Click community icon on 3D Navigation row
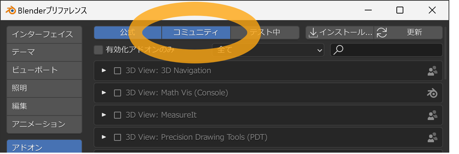The height and width of the screenshot is (154, 459). [432, 71]
